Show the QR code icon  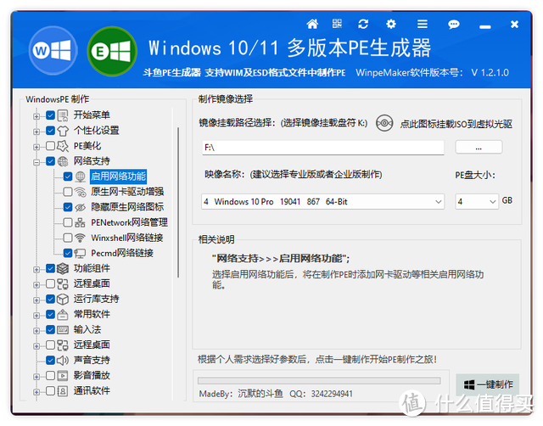click(337, 24)
